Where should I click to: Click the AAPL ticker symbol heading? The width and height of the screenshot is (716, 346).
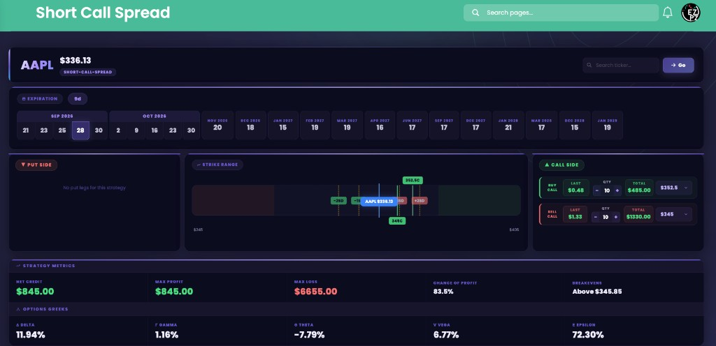point(37,65)
